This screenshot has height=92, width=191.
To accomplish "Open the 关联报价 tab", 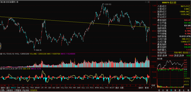I will tap(10, 90).
